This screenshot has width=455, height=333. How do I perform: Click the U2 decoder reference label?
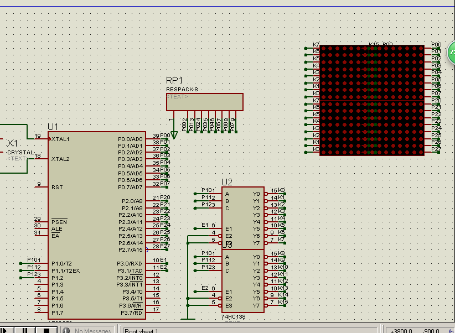226,182
